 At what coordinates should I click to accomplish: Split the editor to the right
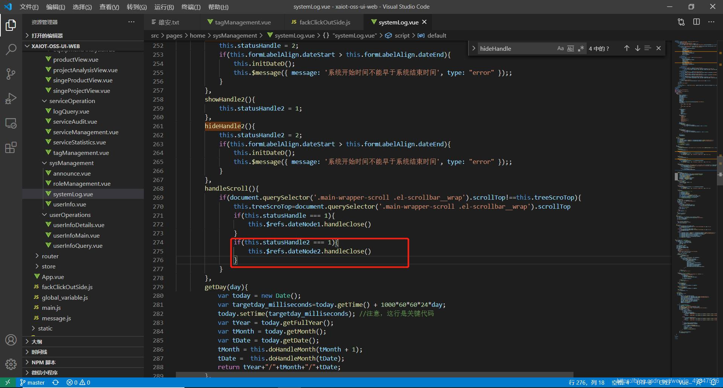pos(696,22)
